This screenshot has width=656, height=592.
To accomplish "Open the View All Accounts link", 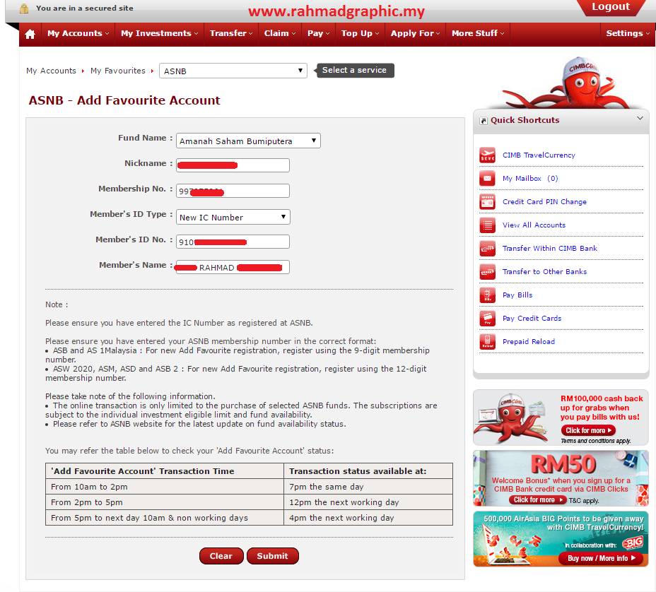I will 534,225.
